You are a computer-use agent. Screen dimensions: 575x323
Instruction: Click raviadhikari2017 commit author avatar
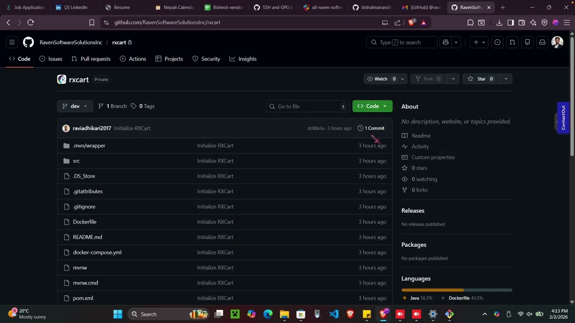pos(66,128)
